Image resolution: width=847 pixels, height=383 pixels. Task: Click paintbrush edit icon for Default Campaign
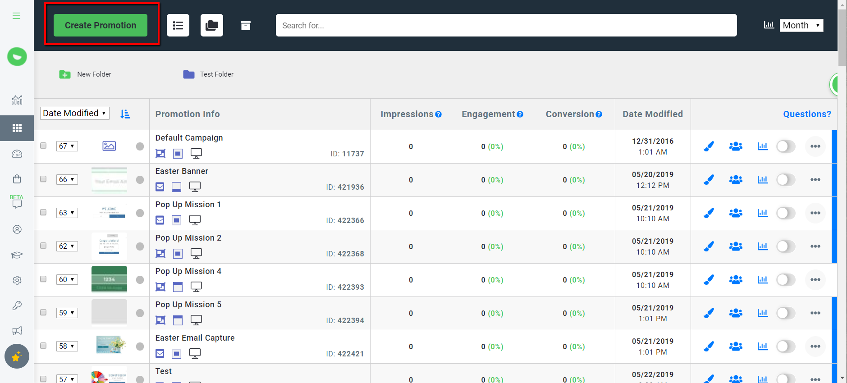(709, 146)
